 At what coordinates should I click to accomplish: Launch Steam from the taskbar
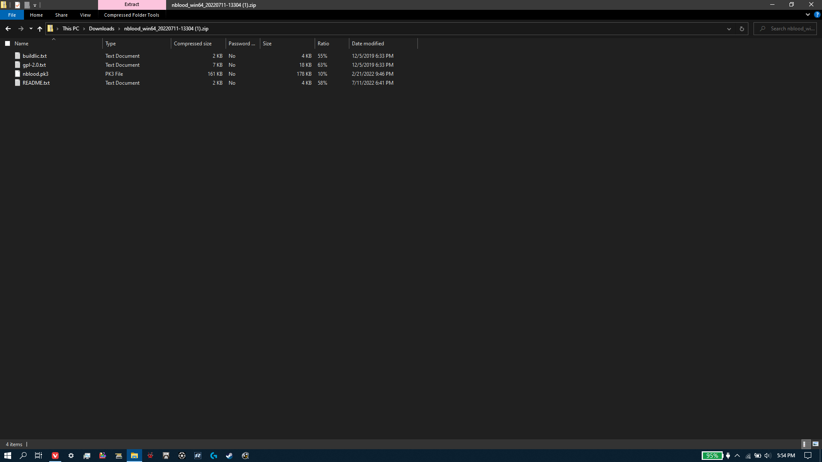click(x=229, y=455)
